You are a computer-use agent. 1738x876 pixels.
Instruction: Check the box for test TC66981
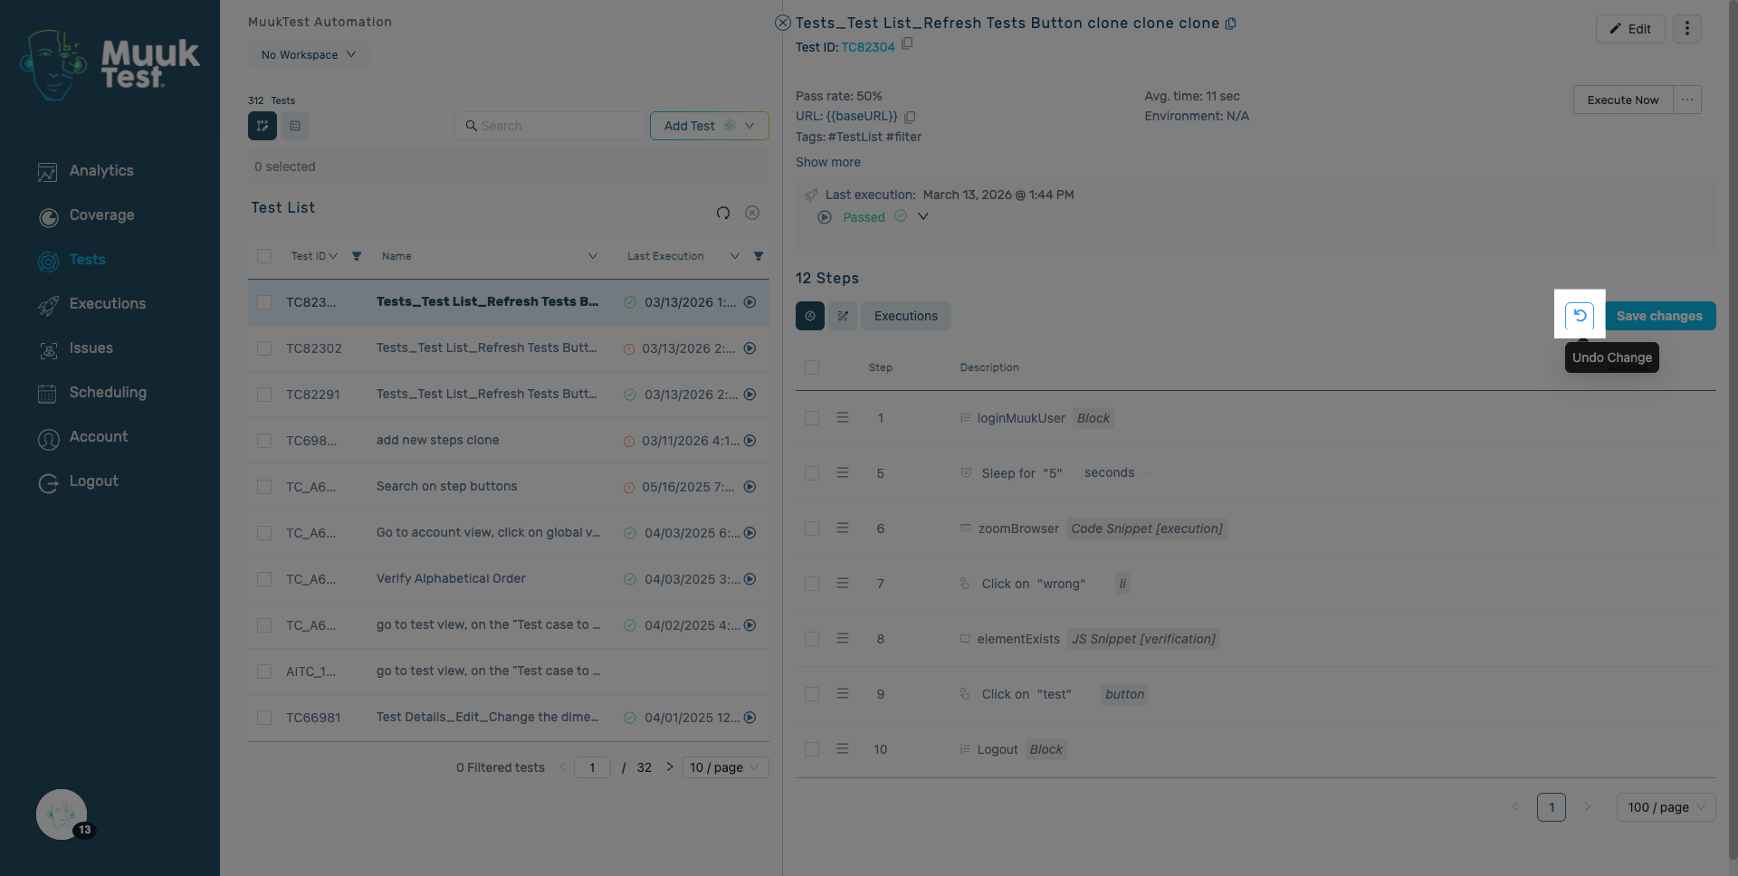[x=264, y=718]
